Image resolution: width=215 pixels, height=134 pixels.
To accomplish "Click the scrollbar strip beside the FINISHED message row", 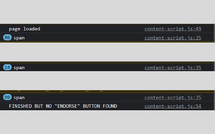I will tap(214, 106).
